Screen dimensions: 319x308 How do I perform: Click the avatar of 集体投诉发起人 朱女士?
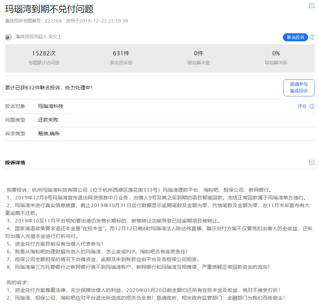coord(8,37)
